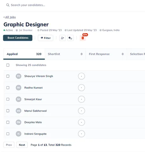Screen dimensions: 145x152
Task: Check the box for Indrani Sengupta
Action: click(8, 134)
